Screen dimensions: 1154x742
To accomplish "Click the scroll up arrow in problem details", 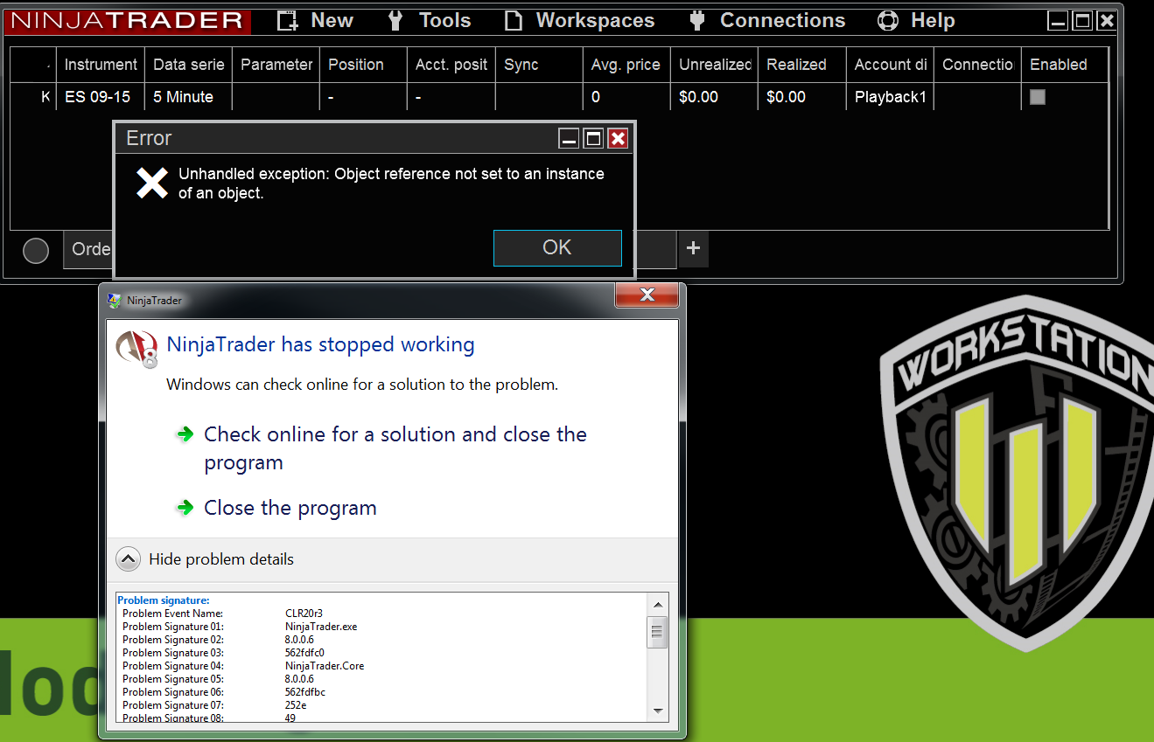I will click(658, 603).
